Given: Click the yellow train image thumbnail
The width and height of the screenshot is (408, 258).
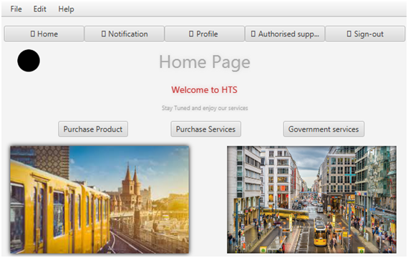Looking at the screenshot, I should pyautogui.click(x=99, y=199).
